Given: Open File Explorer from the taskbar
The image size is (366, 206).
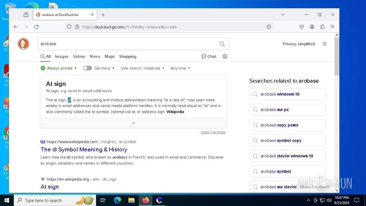Looking at the screenshot, I should pos(131,200).
